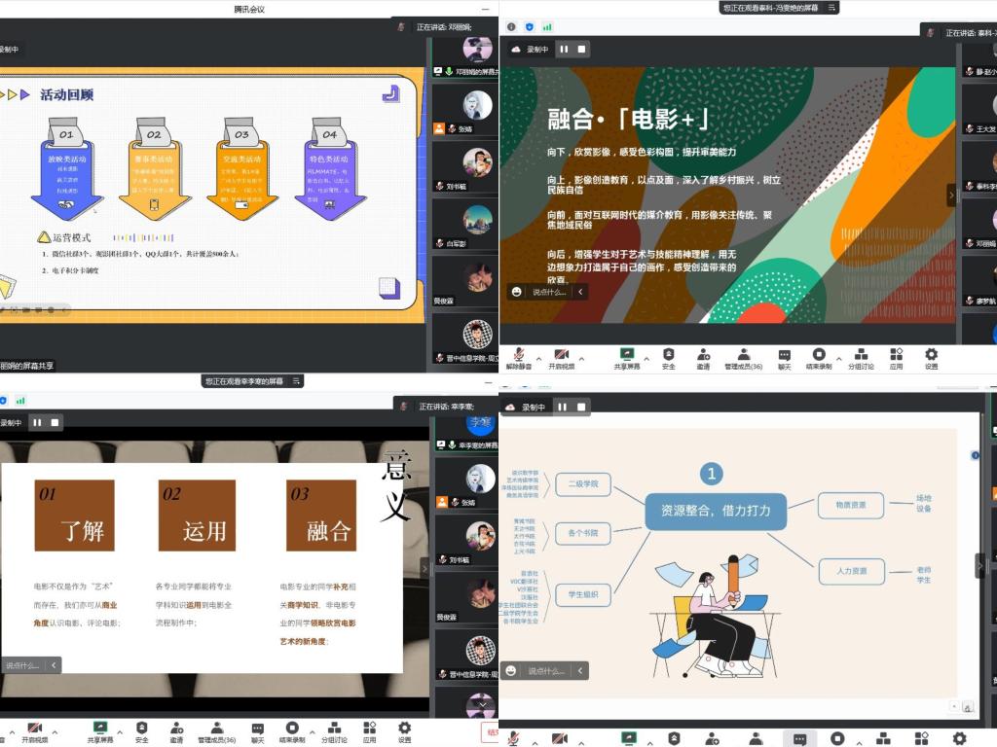Open 设置 gear under the 融合·电影+ slide

[x=931, y=358]
